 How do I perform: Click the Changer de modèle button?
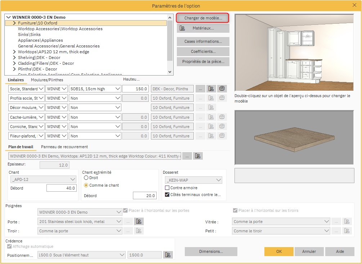[x=203, y=18]
